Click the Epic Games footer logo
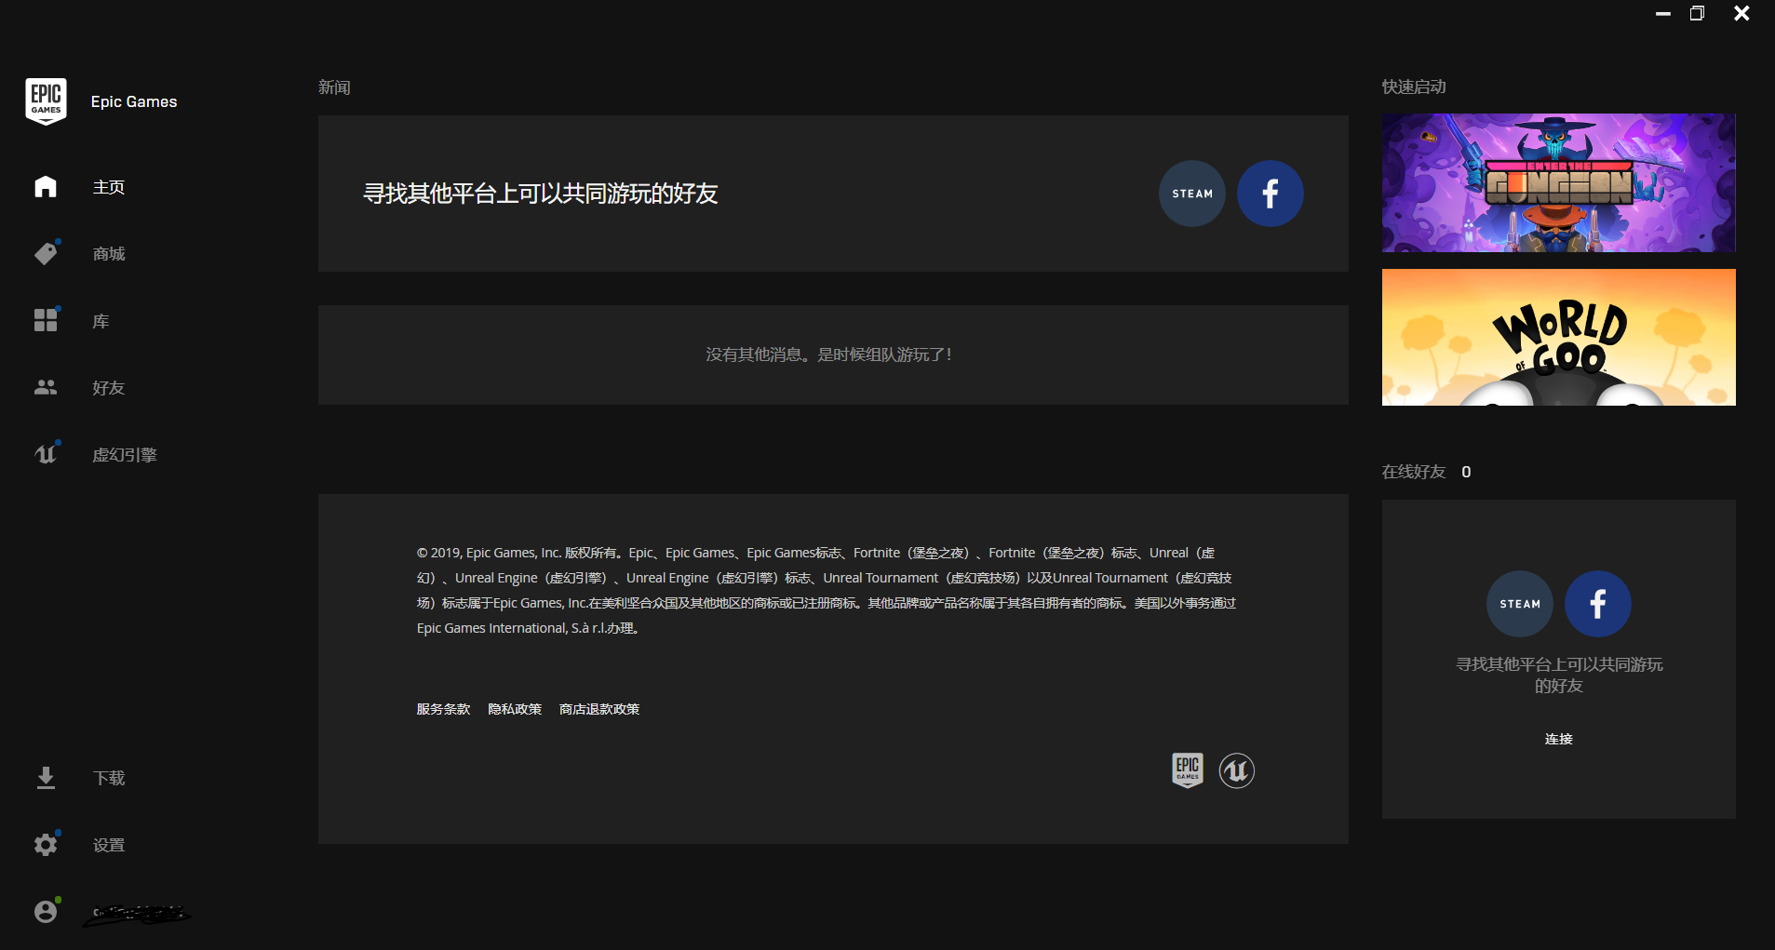The image size is (1775, 950). tap(1188, 770)
